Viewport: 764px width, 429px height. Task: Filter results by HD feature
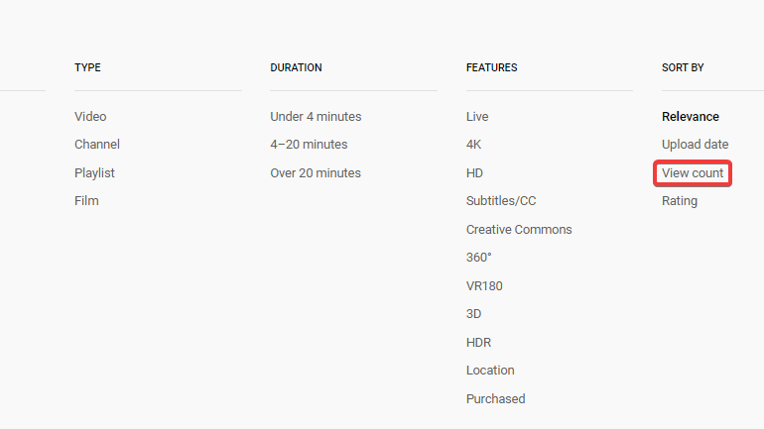474,173
